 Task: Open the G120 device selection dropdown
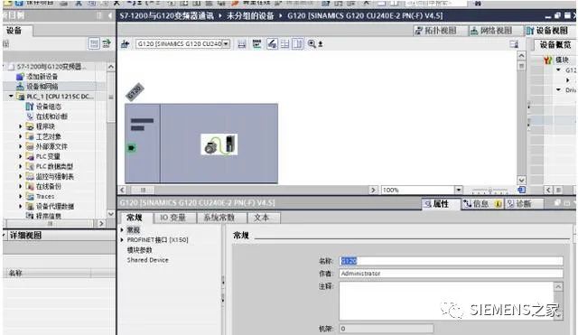(x=226, y=44)
